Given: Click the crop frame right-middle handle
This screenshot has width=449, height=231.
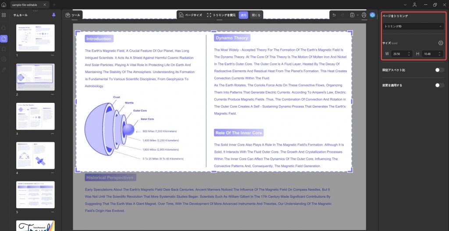Looking at the screenshot, I should (x=352, y=101).
